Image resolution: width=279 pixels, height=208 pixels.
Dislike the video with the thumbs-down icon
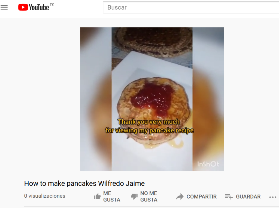[134, 197]
